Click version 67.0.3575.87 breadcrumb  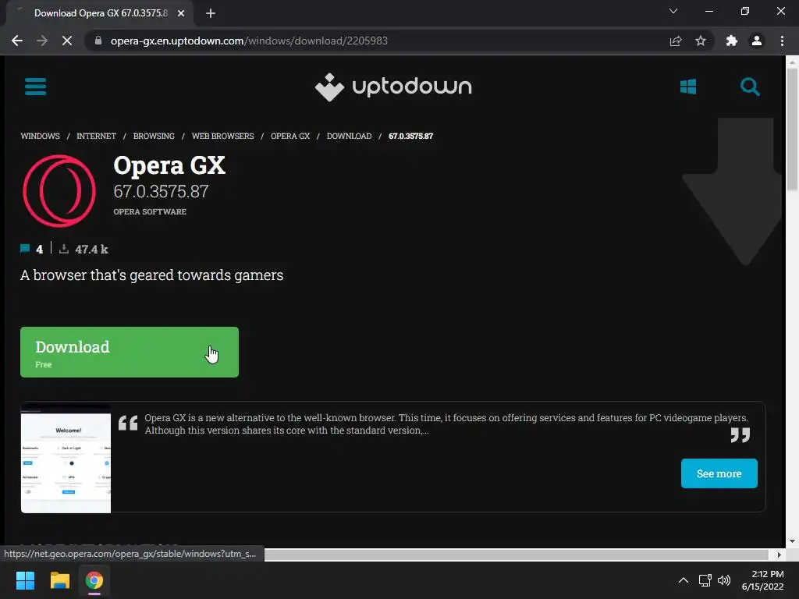click(x=410, y=136)
